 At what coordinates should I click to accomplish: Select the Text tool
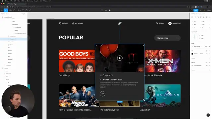point(23,10)
